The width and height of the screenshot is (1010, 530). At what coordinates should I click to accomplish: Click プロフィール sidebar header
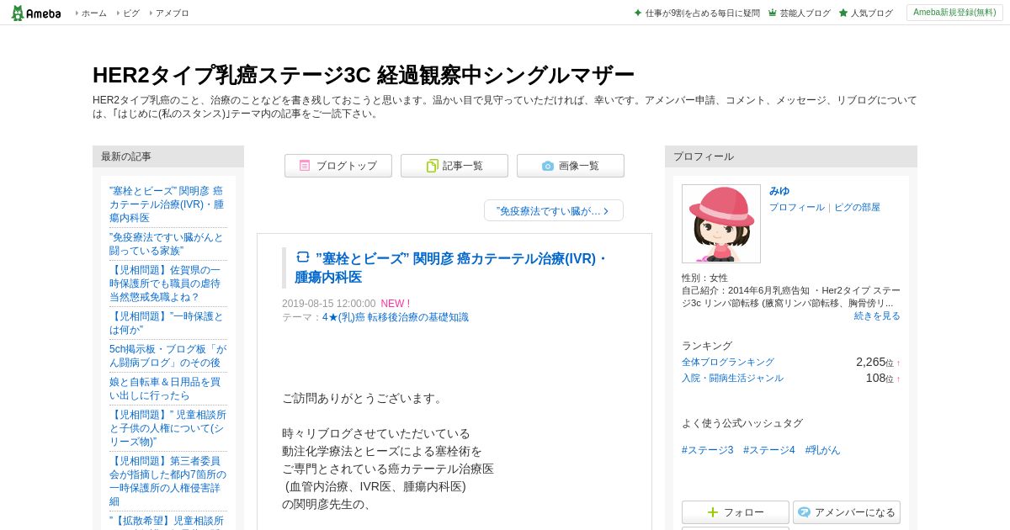[791, 156]
